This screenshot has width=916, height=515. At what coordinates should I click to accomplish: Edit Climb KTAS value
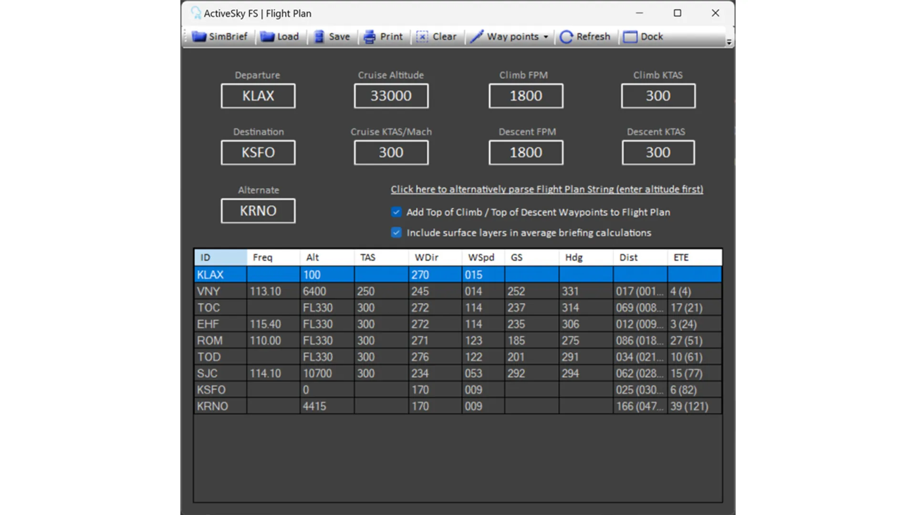coord(658,96)
